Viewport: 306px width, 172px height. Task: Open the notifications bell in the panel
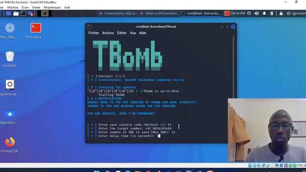[264, 13]
